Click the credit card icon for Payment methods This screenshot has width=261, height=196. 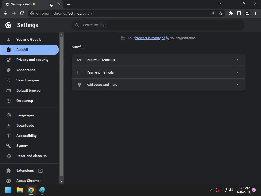click(x=79, y=72)
